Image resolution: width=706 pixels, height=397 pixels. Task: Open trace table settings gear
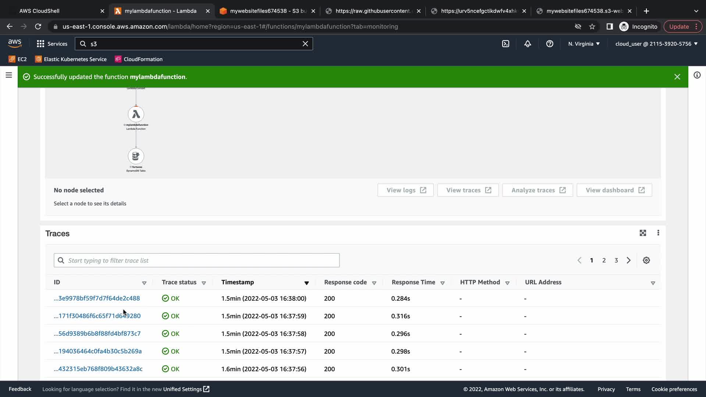coord(646,260)
